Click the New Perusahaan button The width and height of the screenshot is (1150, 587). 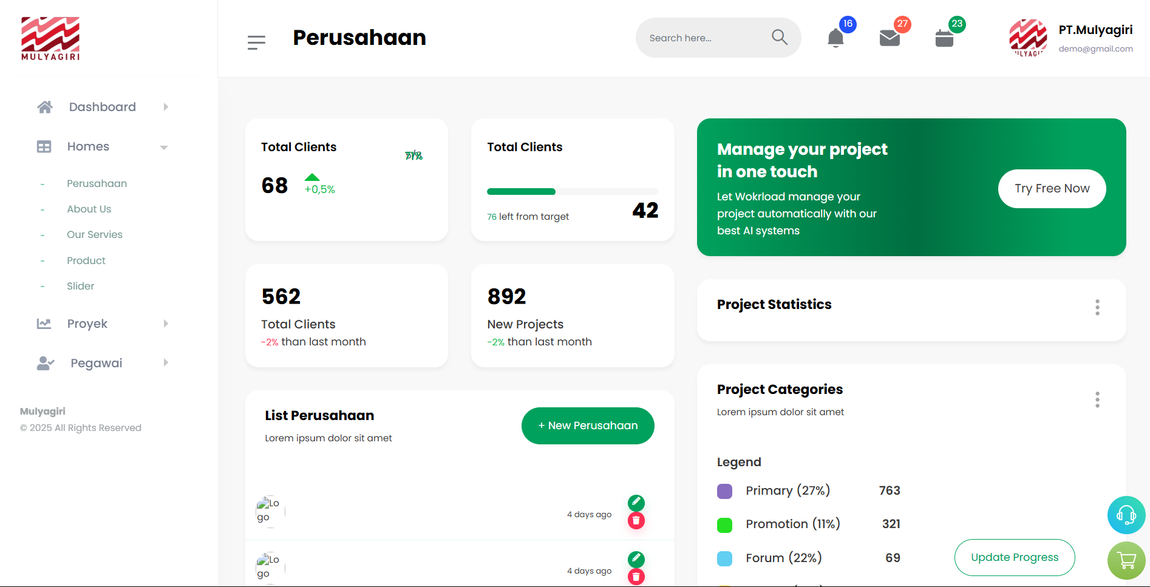point(587,426)
